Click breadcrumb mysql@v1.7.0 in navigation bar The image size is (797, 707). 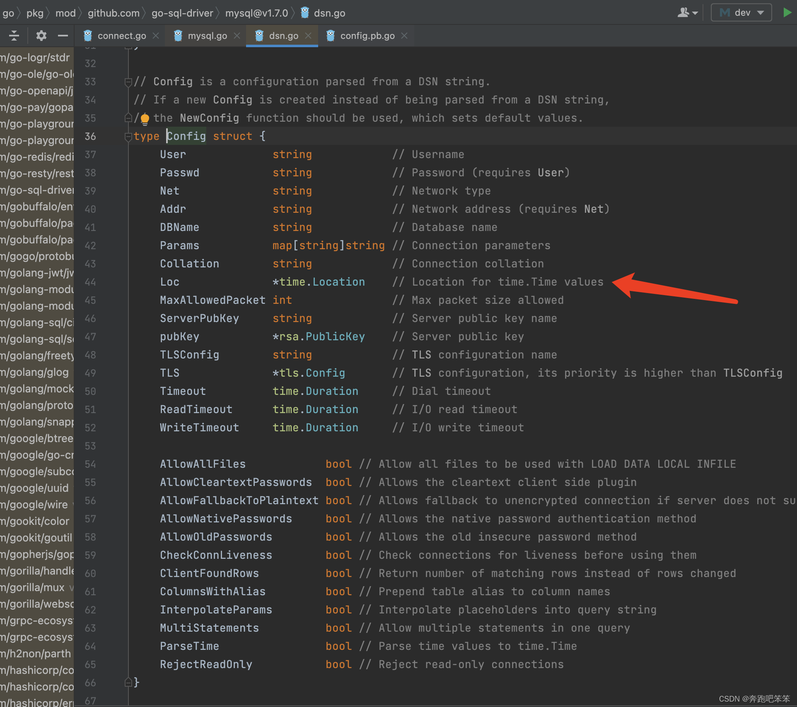(x=256, y=13)
